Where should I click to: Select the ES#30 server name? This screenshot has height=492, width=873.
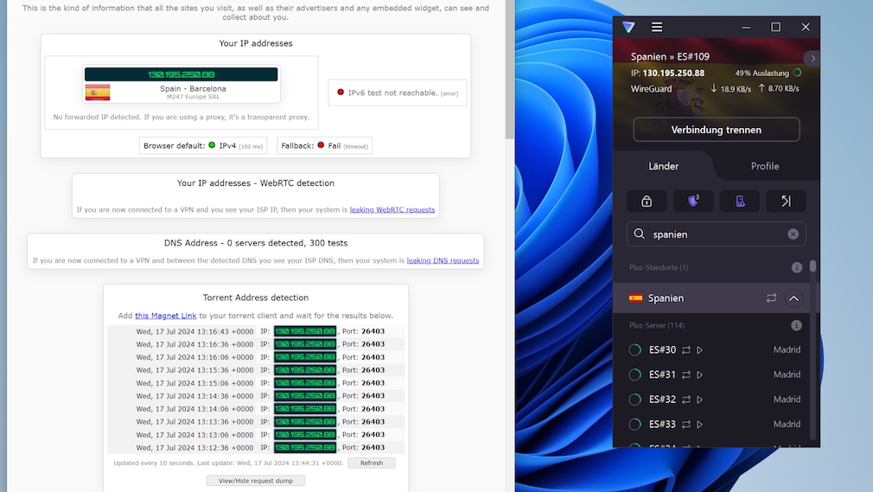point(663,350)
